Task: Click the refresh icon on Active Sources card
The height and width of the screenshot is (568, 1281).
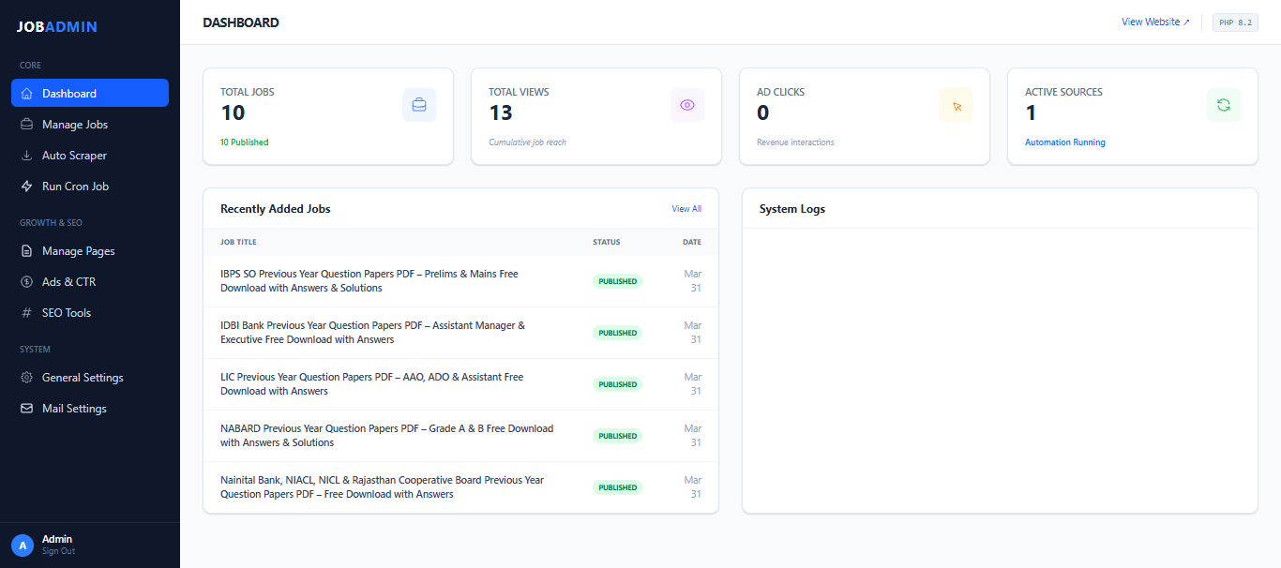Action: (x=1223, y=104)
